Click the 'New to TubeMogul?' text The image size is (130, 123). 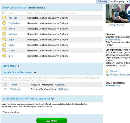(x=115, y=83)
